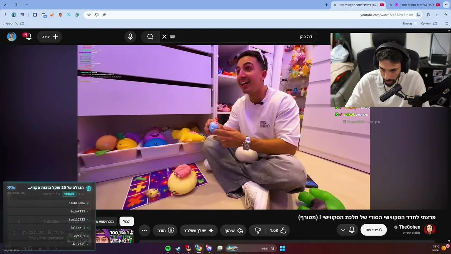
Task: Open the Chrome three-dot menu
Action: pyautogui.click(x=5, y=15)
